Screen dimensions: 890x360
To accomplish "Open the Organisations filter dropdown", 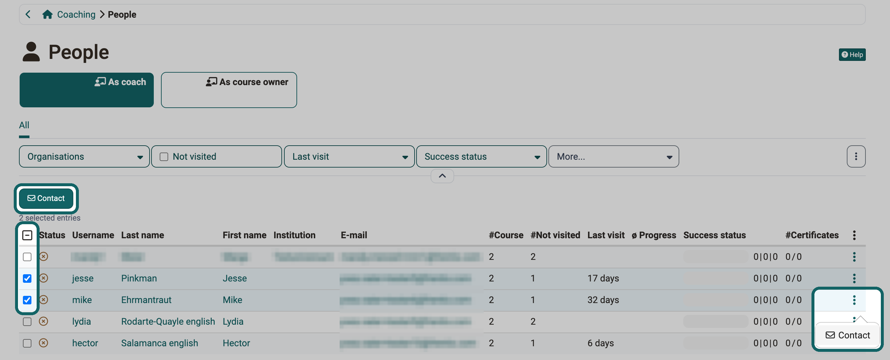I will coord(84,156).
